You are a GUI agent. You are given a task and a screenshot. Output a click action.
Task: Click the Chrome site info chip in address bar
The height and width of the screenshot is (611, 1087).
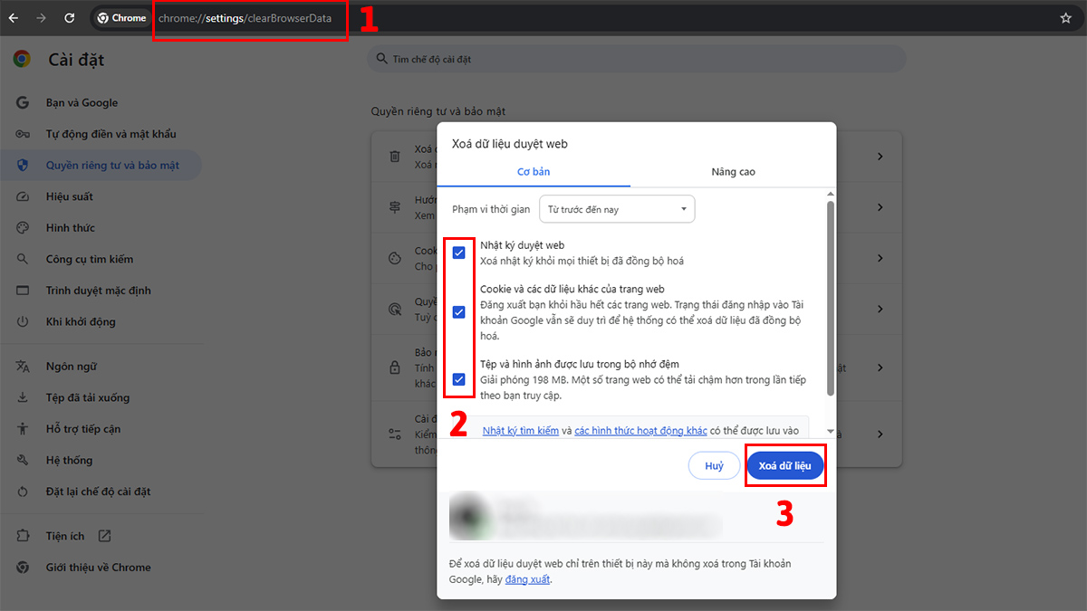pyautogui.click(x=121, y=18)
